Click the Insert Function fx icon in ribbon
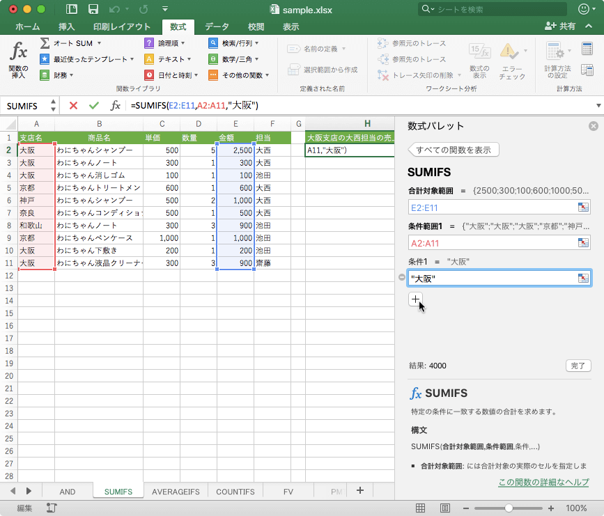Viewport: 604px width, 516px height. click(x=18, y=53)
